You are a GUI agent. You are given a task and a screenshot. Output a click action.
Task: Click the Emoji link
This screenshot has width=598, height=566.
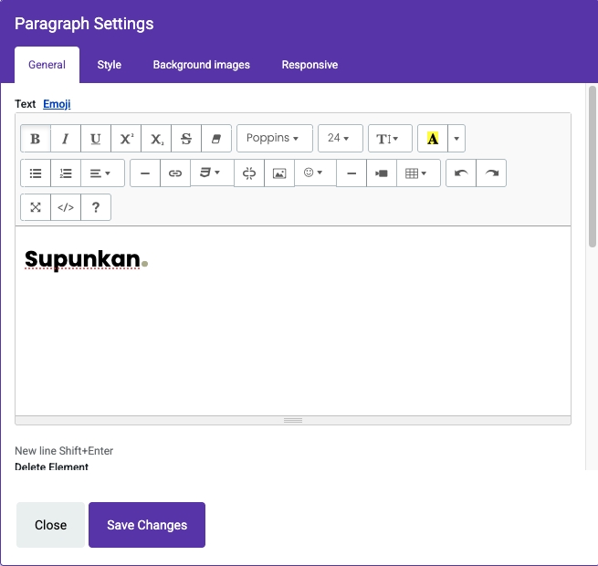tap(57, 104)
